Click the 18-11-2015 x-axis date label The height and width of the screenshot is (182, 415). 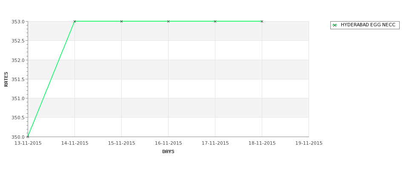262,143
